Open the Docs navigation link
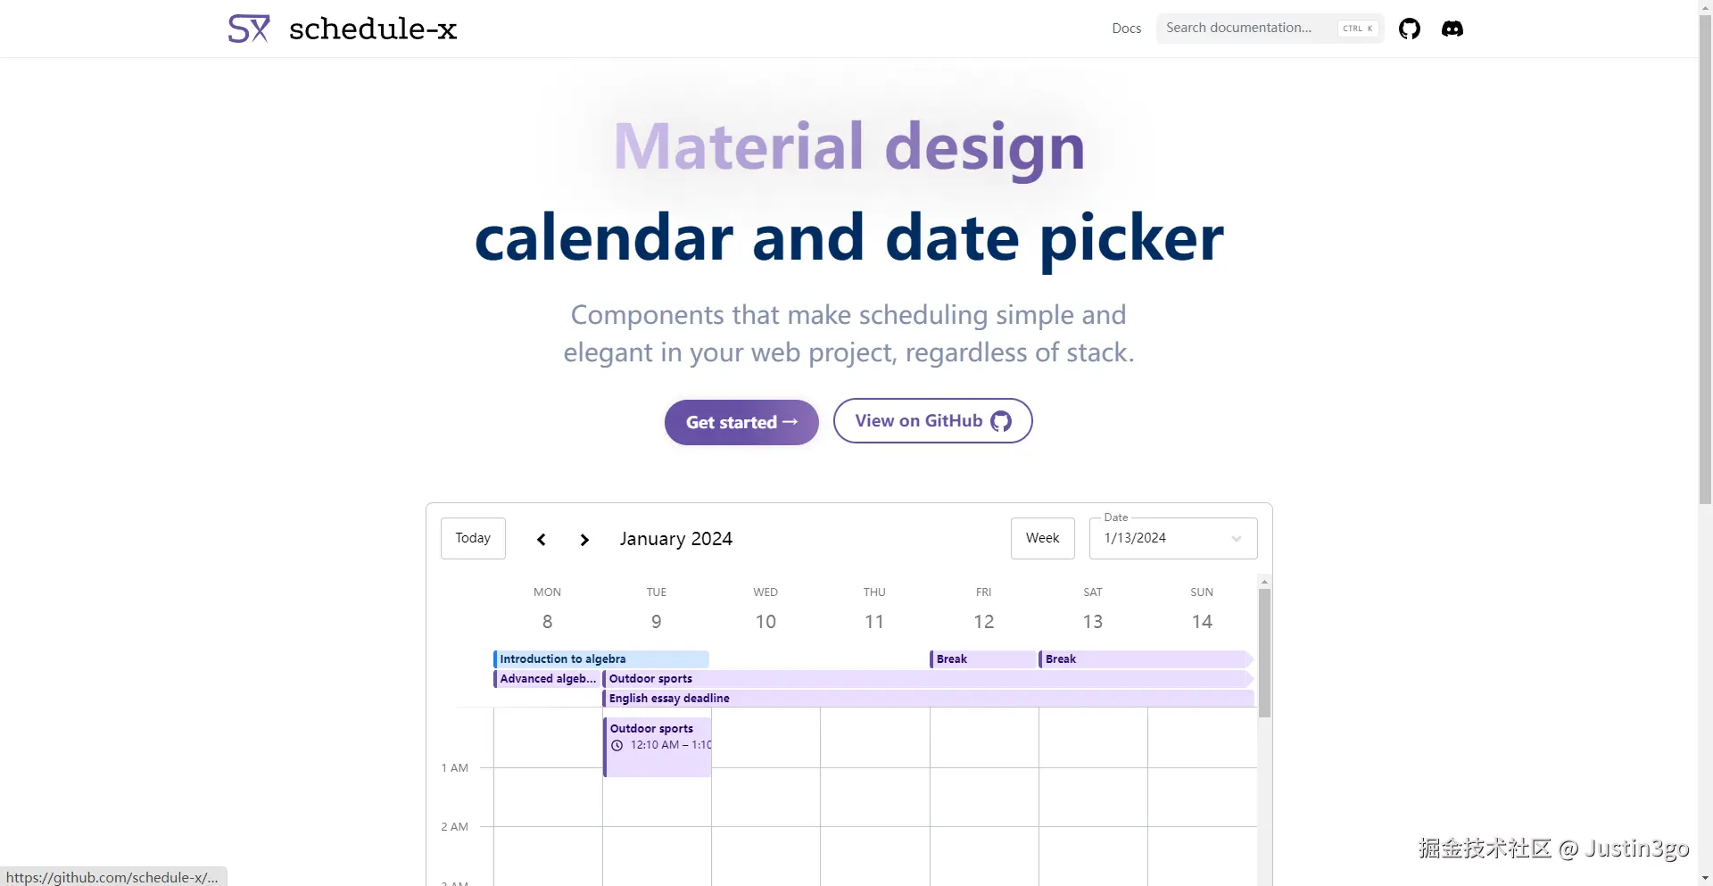The height and width of the screenshot is (886, 1713). click(1126, 29)
